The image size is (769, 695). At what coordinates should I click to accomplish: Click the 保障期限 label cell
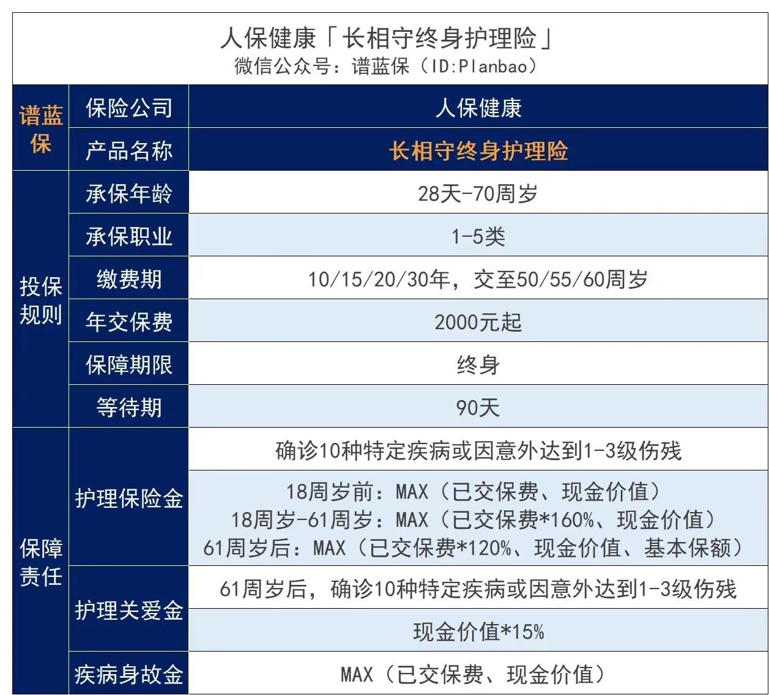[129, 364]
